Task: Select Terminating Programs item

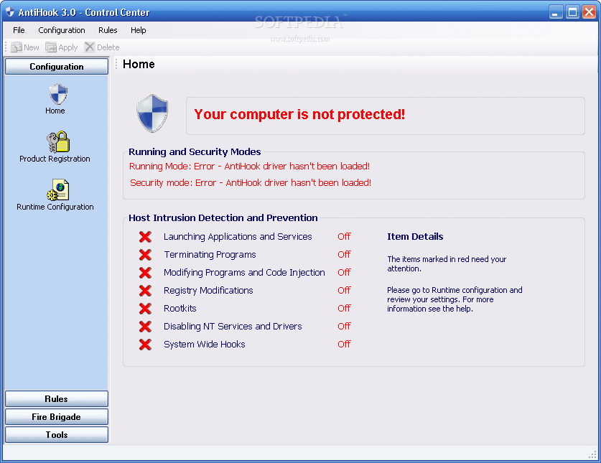Action: click(210, 255)
